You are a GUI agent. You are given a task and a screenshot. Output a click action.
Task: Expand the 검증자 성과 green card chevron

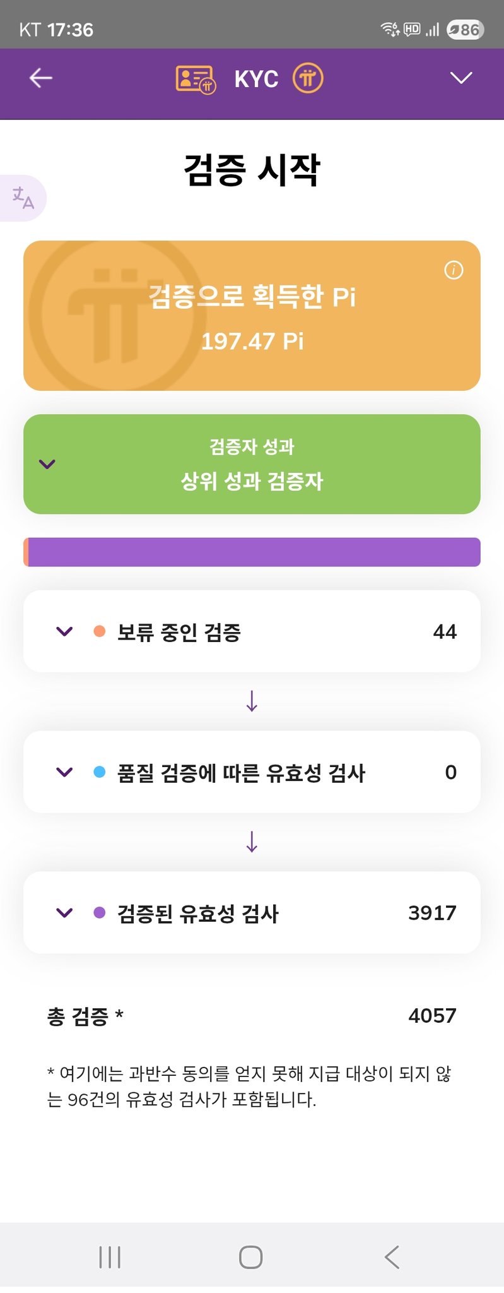pyautogui.click(x=47, y=464)
